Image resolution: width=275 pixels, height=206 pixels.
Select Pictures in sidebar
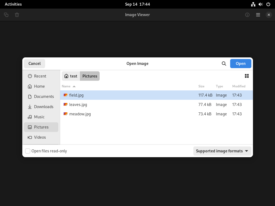(41, 127)
